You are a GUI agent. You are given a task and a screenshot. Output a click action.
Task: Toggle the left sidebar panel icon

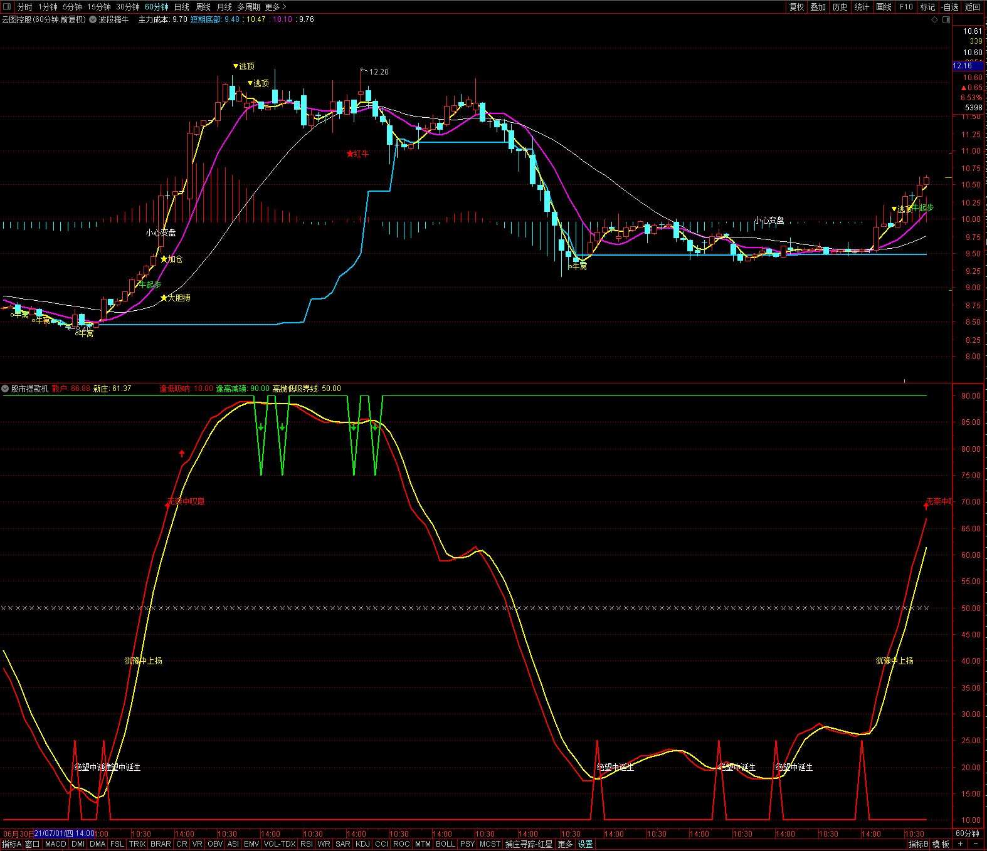click(7, 7)
